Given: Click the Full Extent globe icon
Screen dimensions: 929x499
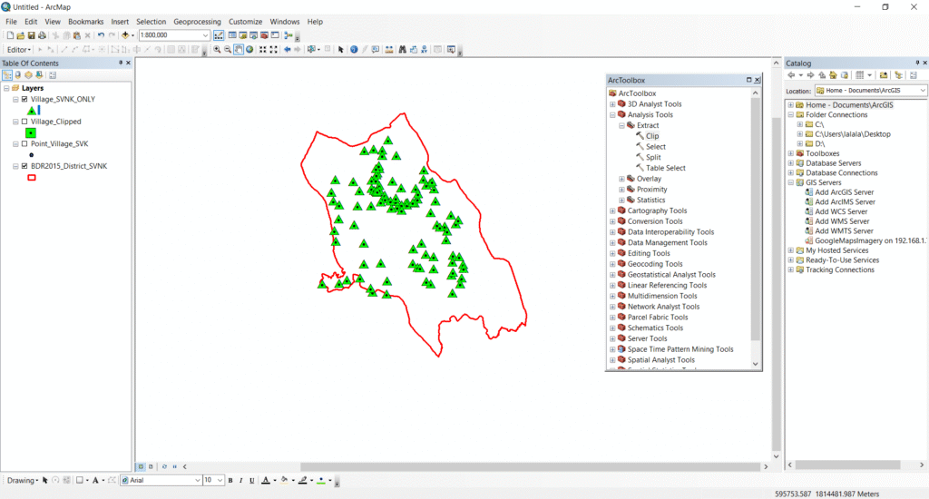Looking at the screenshot, I should tap(249, 50).
